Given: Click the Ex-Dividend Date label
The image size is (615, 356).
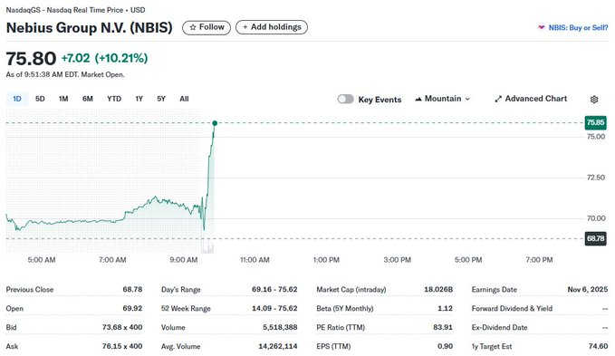Looking at the screenshot, I should 499,327.
